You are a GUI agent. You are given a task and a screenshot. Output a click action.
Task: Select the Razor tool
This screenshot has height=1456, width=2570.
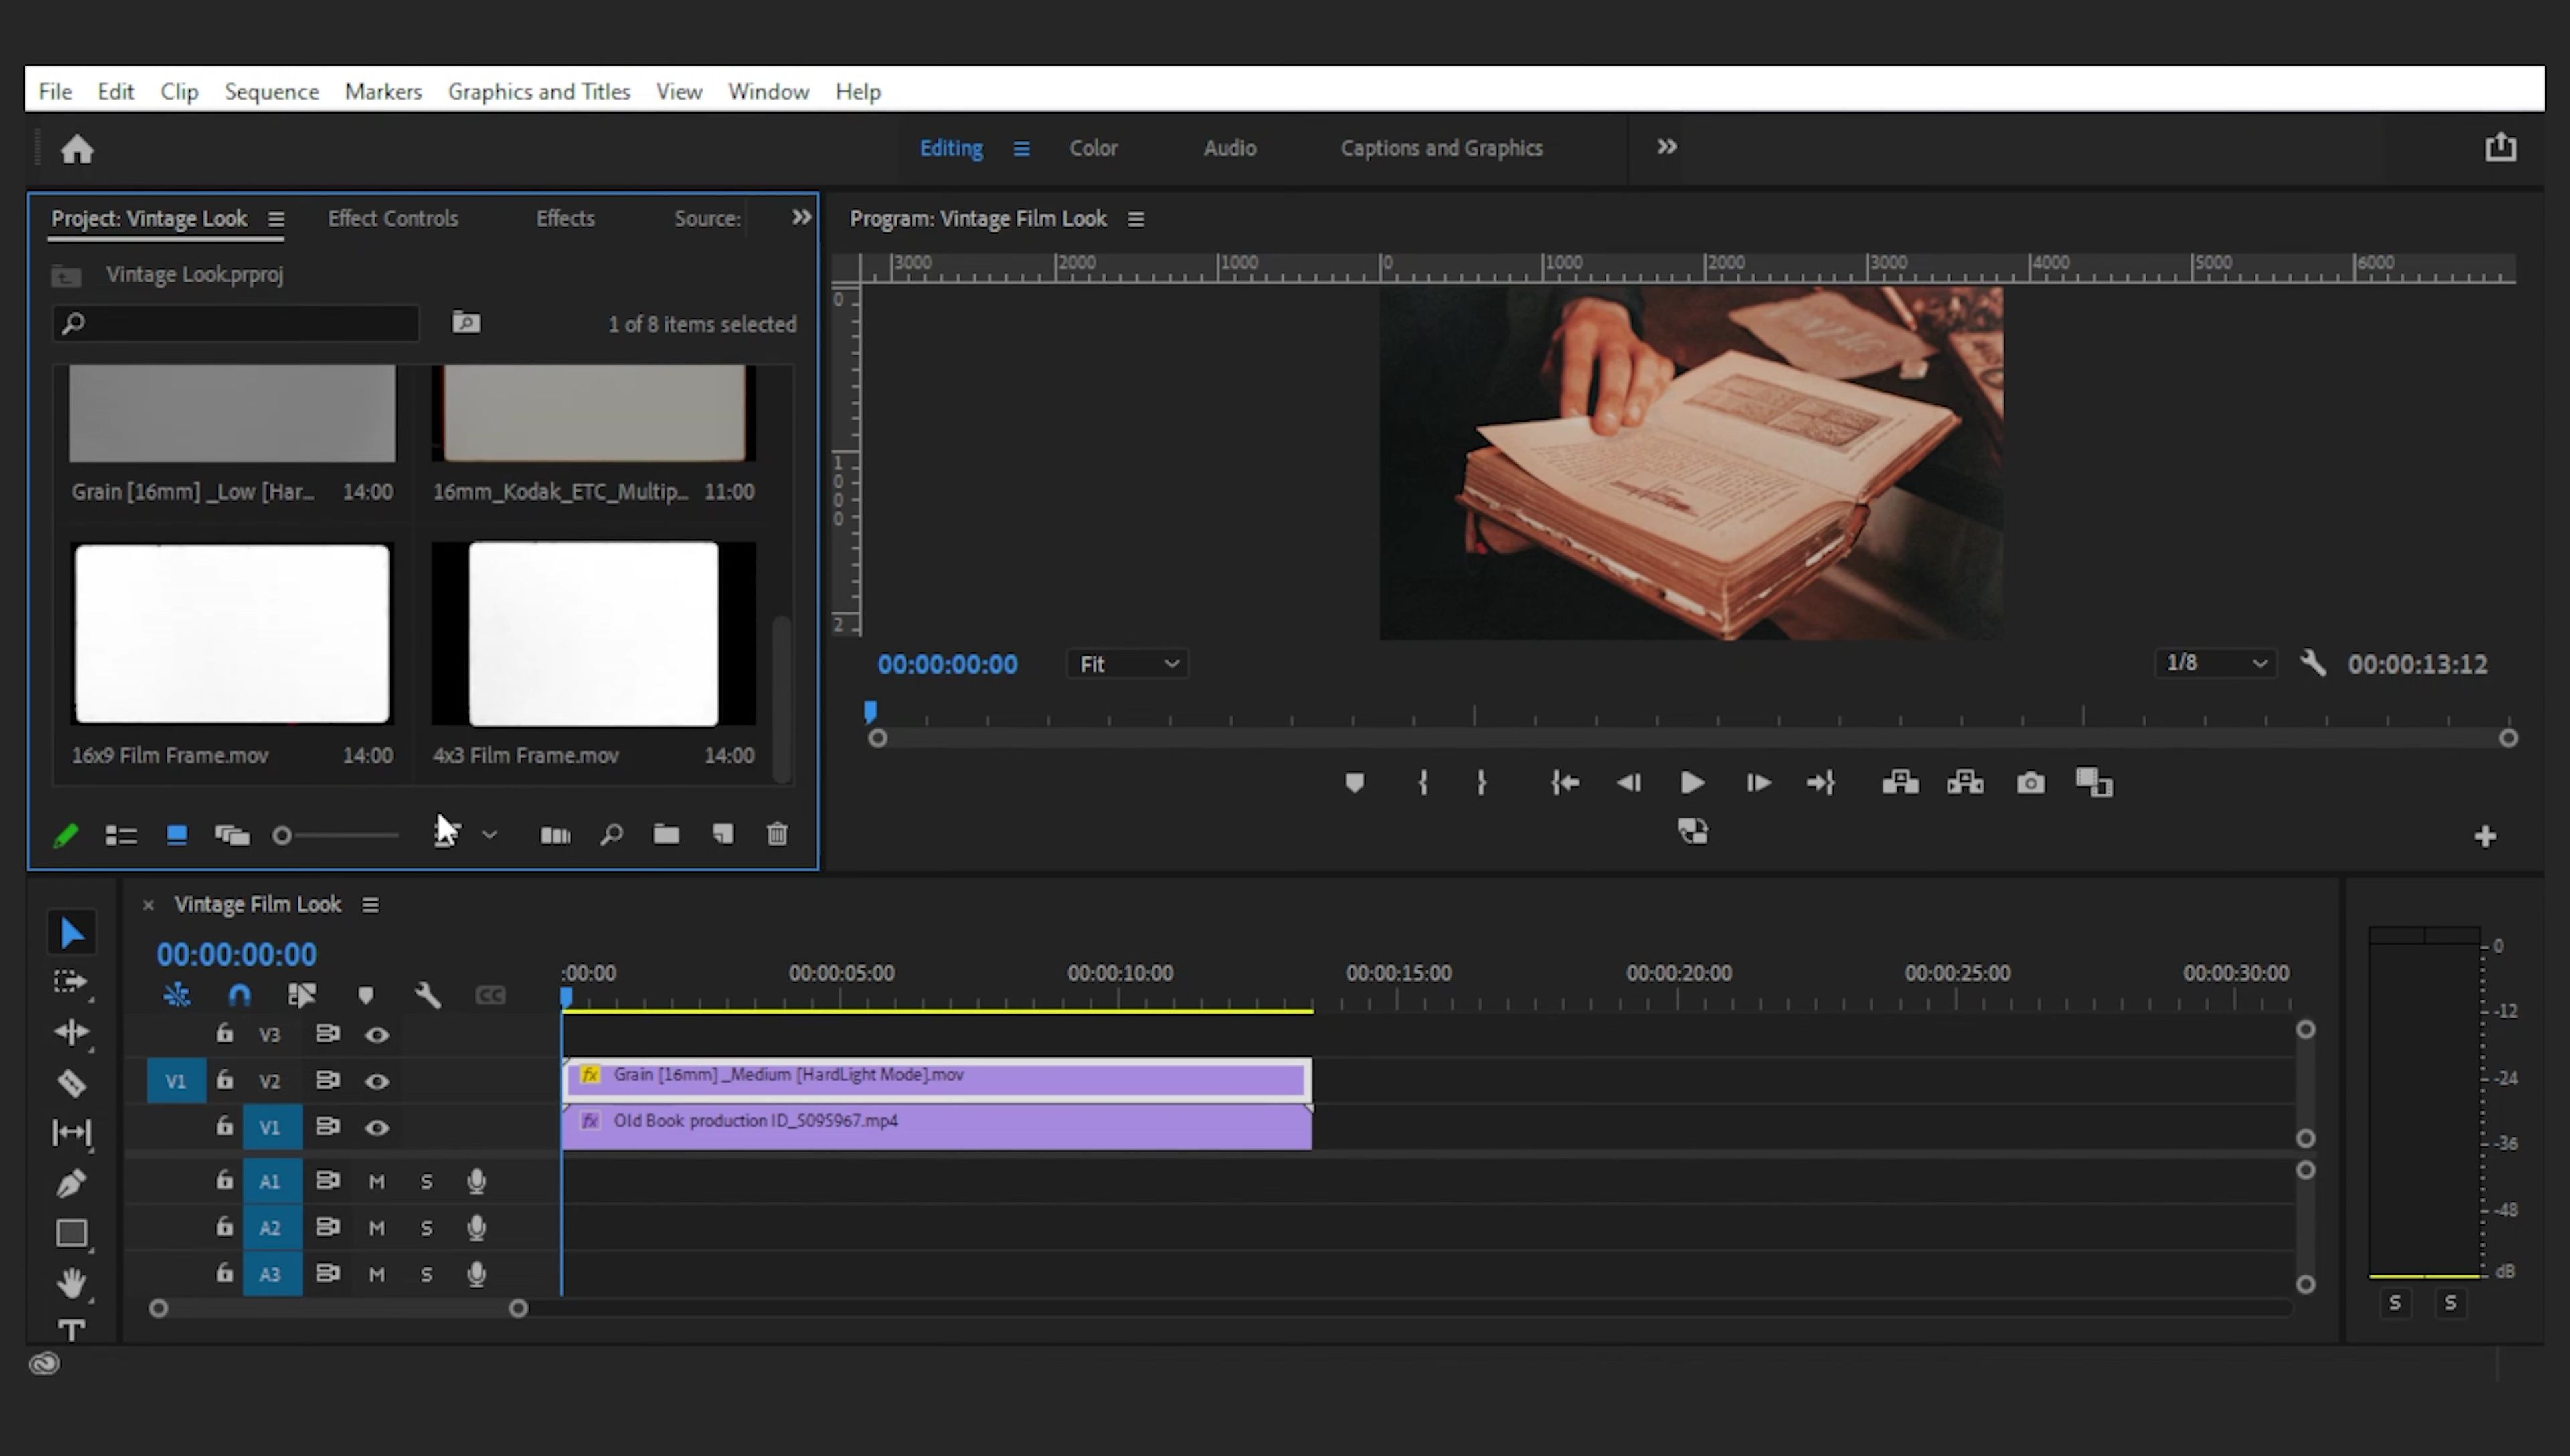point(71,1083)
